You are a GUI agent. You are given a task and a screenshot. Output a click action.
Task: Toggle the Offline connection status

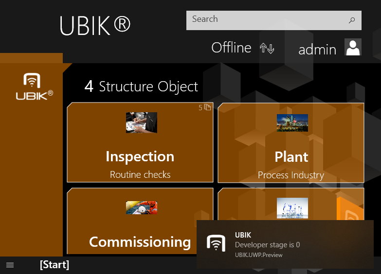point(231,48)
